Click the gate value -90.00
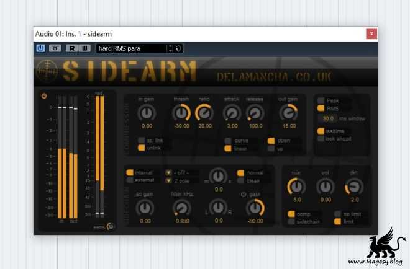 [x=255, y=221]
